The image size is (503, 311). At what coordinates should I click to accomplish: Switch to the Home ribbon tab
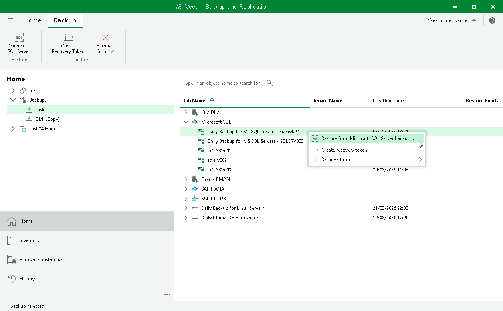point(32,20)
